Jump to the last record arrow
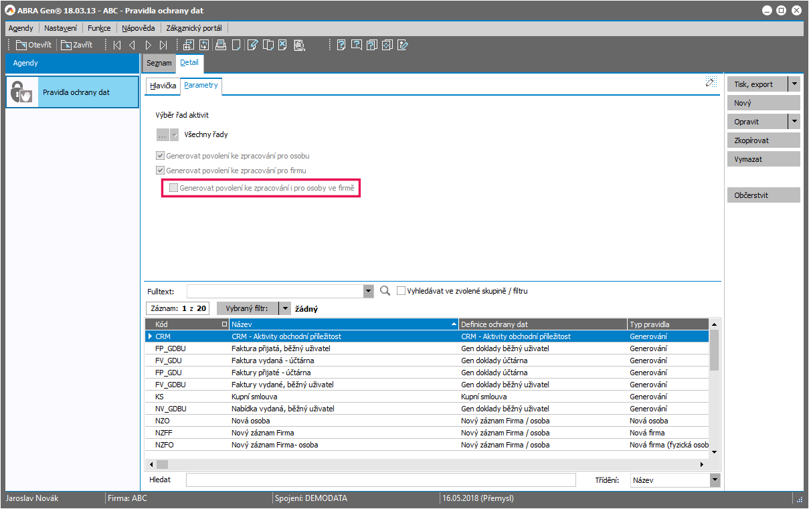809x509 pixels. 163,45
